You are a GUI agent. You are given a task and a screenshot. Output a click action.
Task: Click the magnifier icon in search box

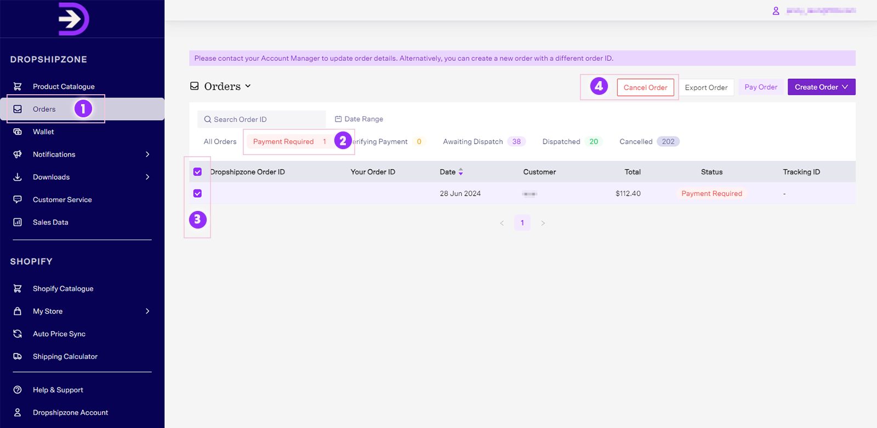click(x=208, y=119)
